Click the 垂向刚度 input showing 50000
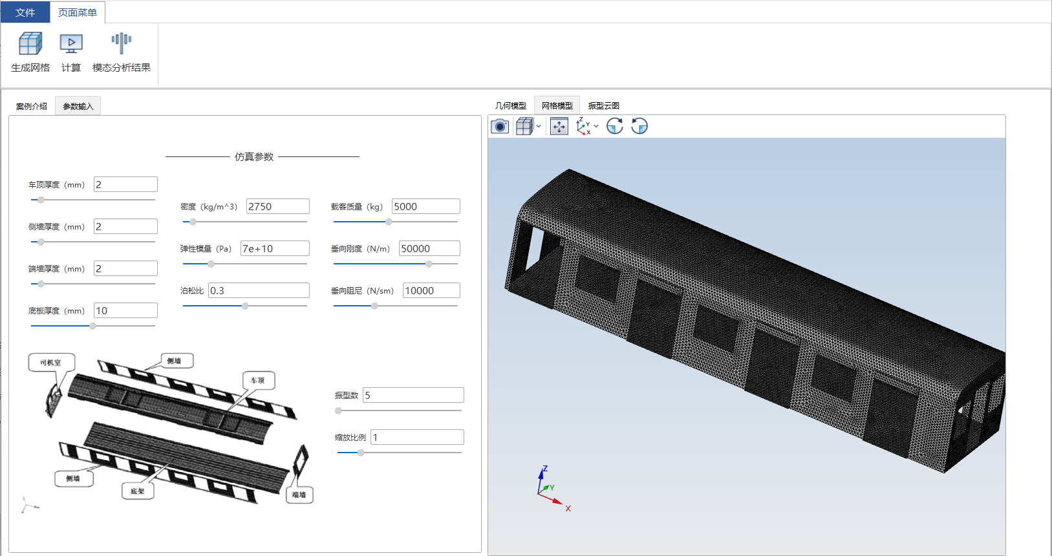Image resolution: width=1052 pixels, height=556 pixels. [429, 248]
